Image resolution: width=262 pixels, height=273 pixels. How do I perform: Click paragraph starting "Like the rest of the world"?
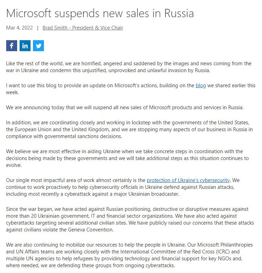tap(129, 67)
